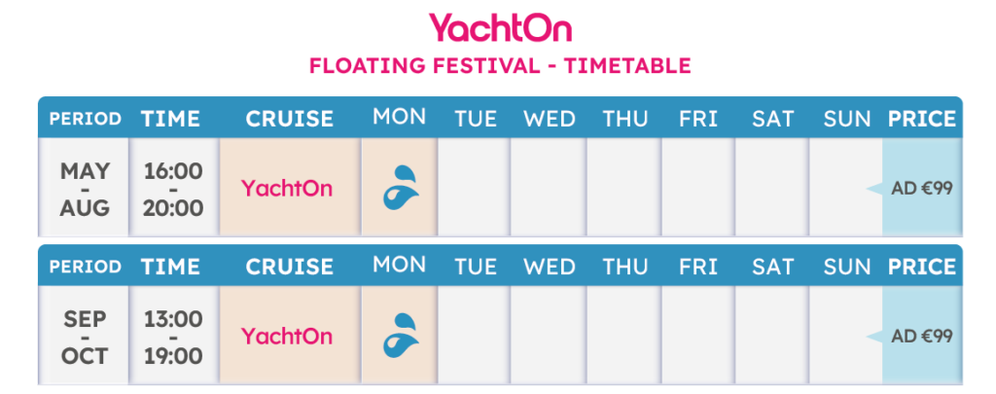Click the SUN header in the top table
996x394 pixels.
click(x=846, y=119)
